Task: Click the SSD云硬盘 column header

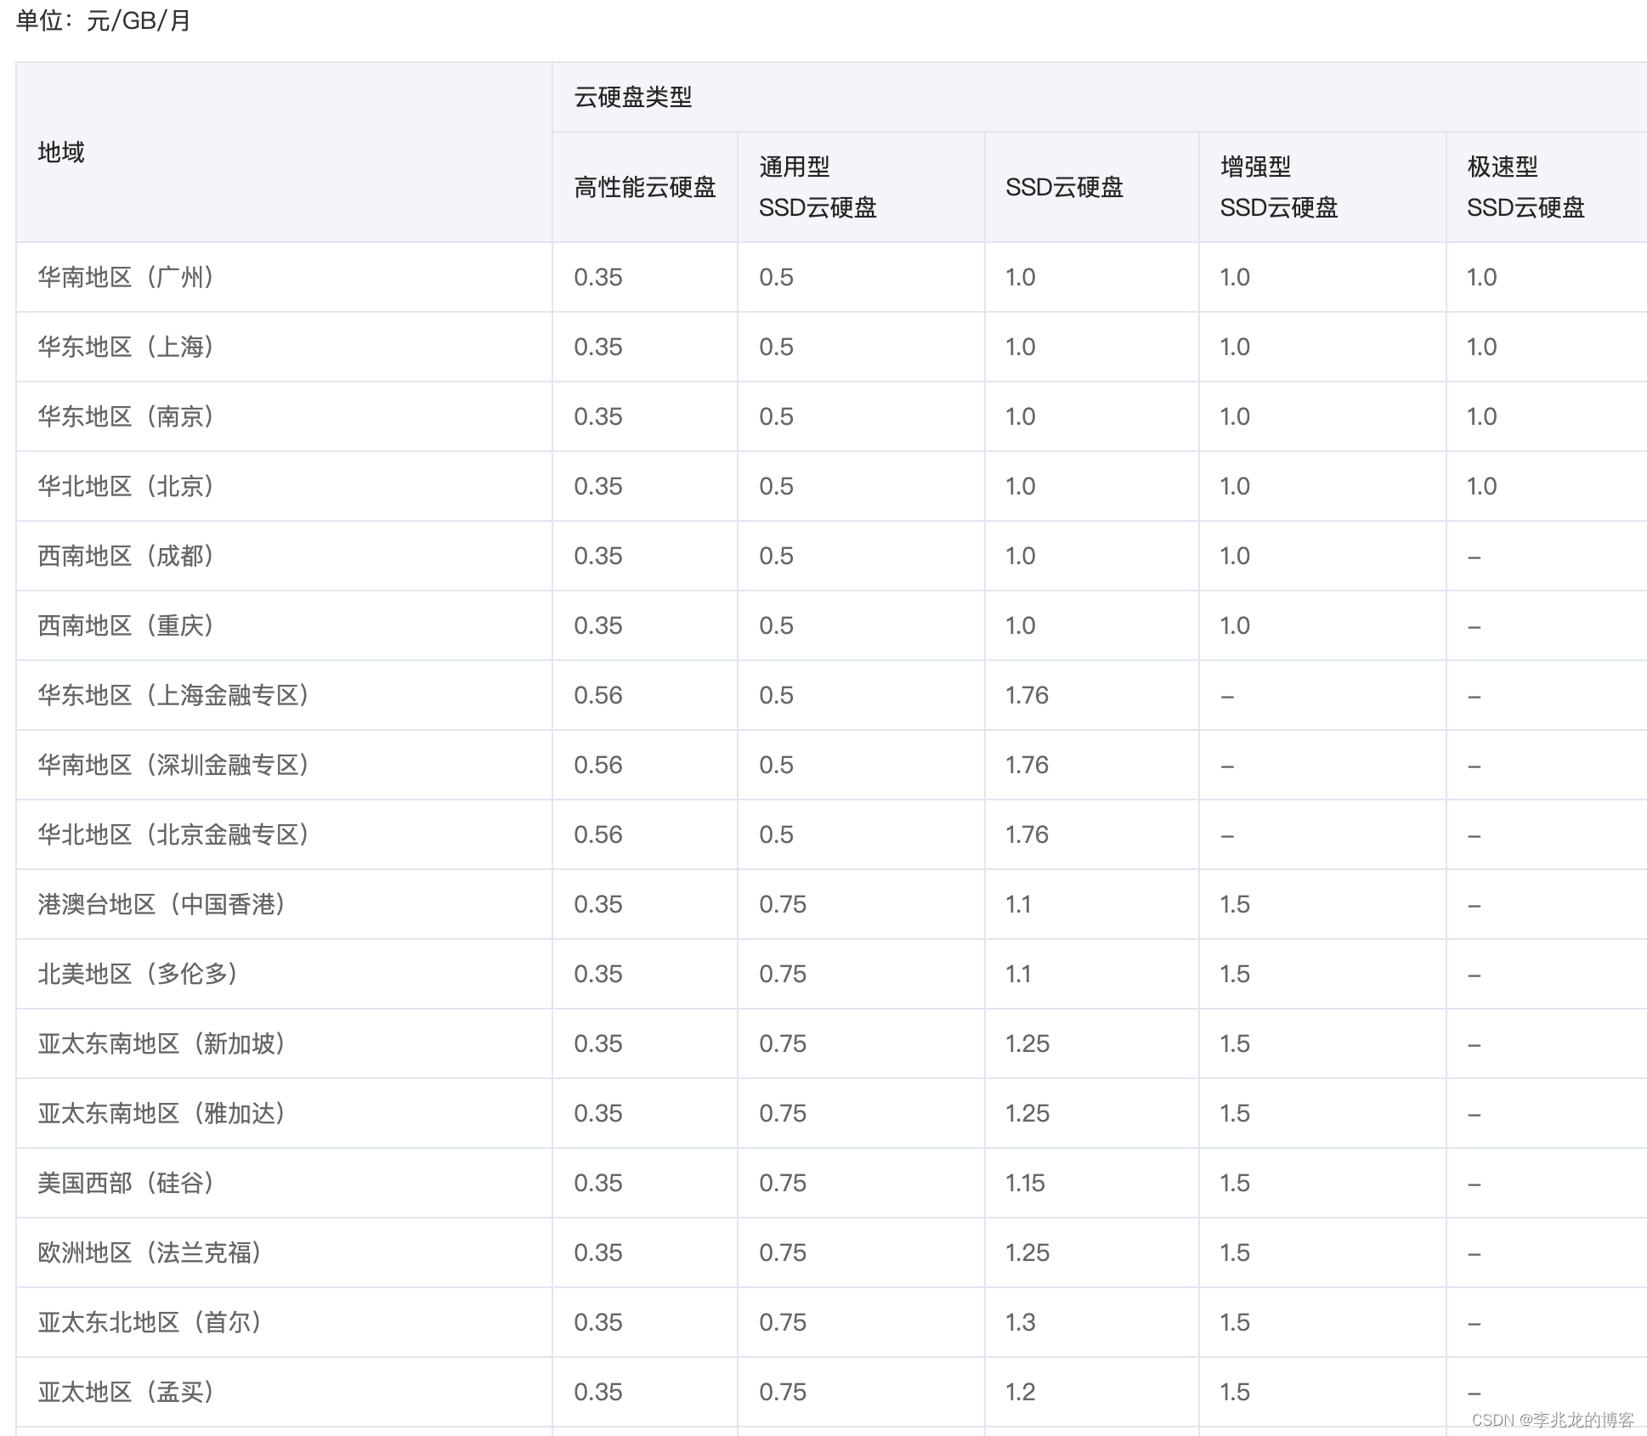Action: (x=1064, y=187)
